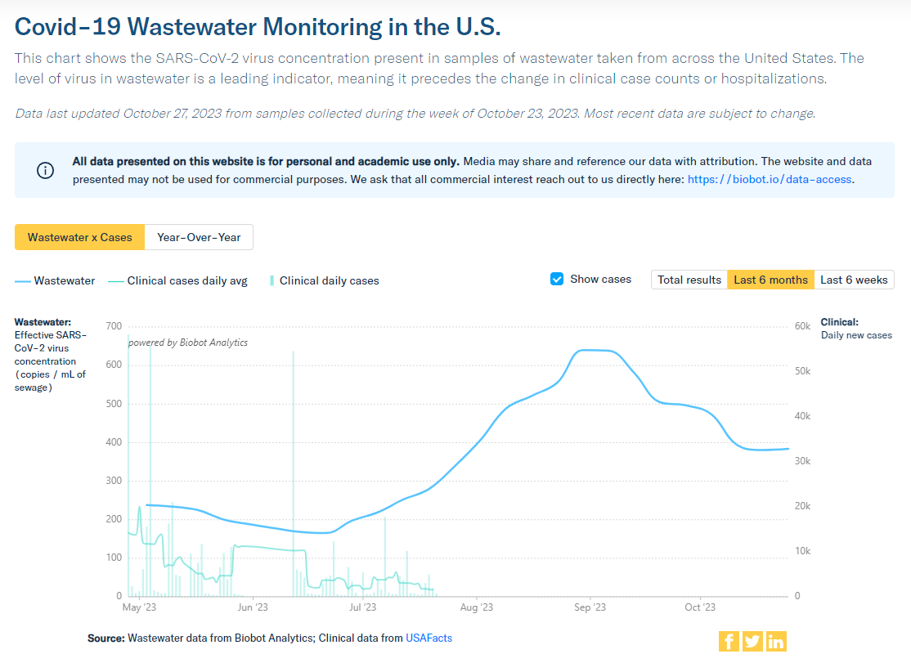Select Last 6 months range
Viewport: 911px width, 663px height.
(x=770, y=280)
